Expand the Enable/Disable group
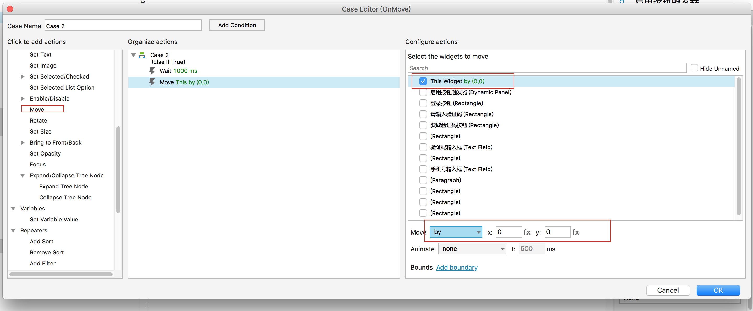The image size is (753, 311). click(x=23, y=98)
